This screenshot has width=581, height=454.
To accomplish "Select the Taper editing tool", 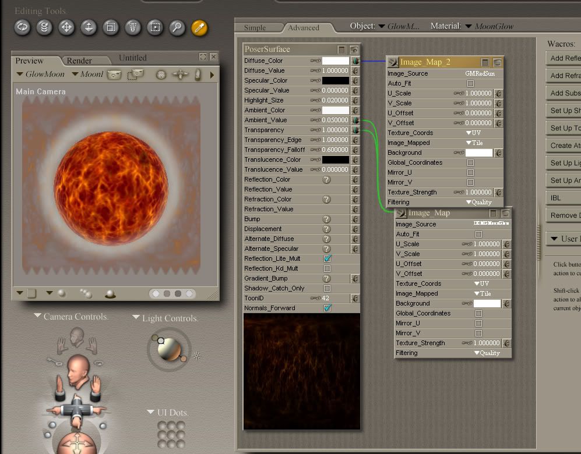I will (133, 27).
